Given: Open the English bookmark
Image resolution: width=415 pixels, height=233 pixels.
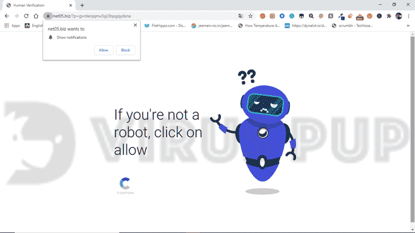Looking at the screenshot, I should (x=34, y=26).
